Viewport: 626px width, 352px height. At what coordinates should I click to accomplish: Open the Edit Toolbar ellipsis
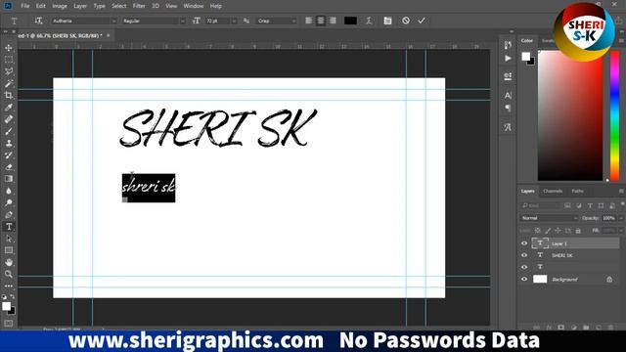tap(9, 286)
